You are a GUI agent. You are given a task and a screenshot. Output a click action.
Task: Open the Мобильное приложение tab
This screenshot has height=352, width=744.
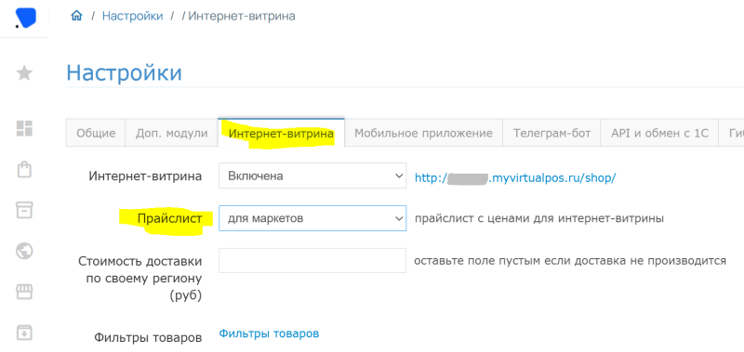(x=423, y=134)
